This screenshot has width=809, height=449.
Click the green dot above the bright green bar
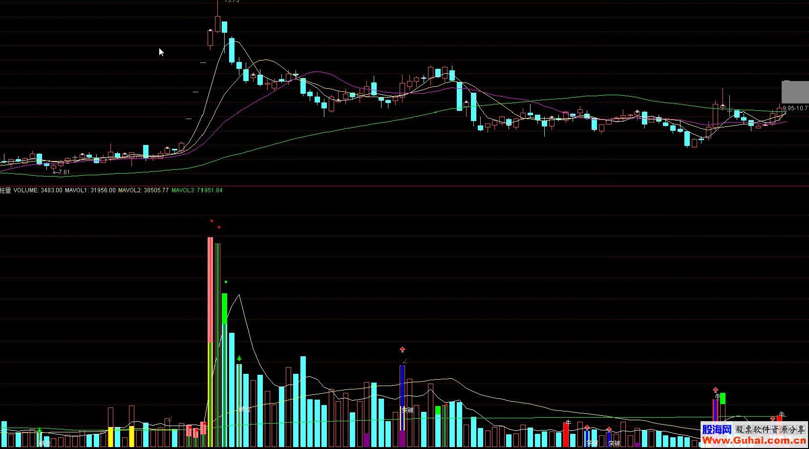click(226, 282)
